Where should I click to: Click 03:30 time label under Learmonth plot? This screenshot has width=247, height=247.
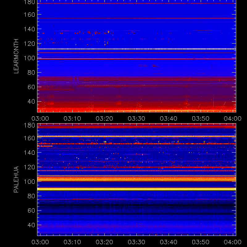[136, 119]
